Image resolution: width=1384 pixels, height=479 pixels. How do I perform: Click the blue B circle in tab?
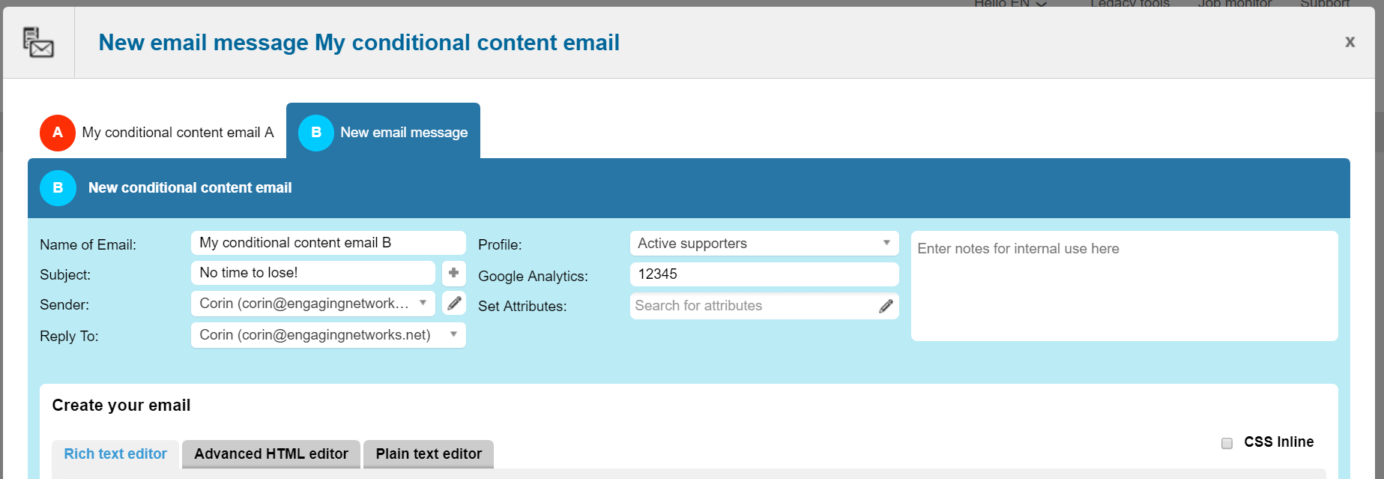tap(316, 133)
